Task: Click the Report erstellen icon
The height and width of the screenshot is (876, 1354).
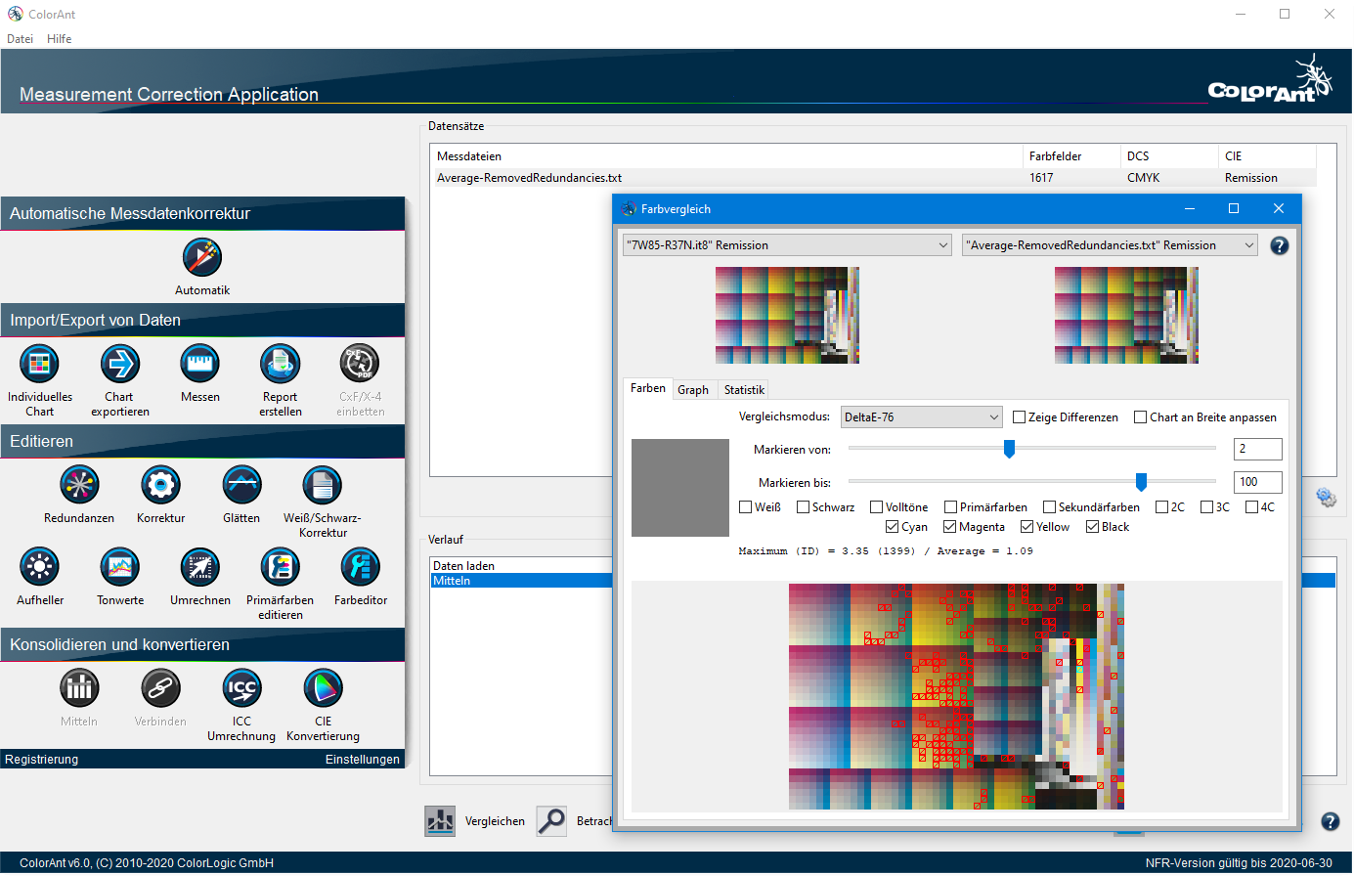Action: [281, 365]
